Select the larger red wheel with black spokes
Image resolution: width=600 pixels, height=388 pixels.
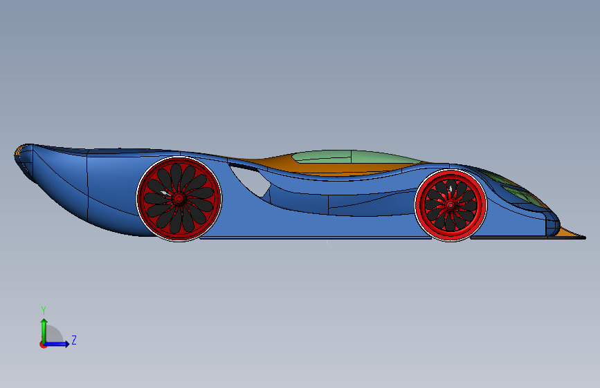(179, 199)
